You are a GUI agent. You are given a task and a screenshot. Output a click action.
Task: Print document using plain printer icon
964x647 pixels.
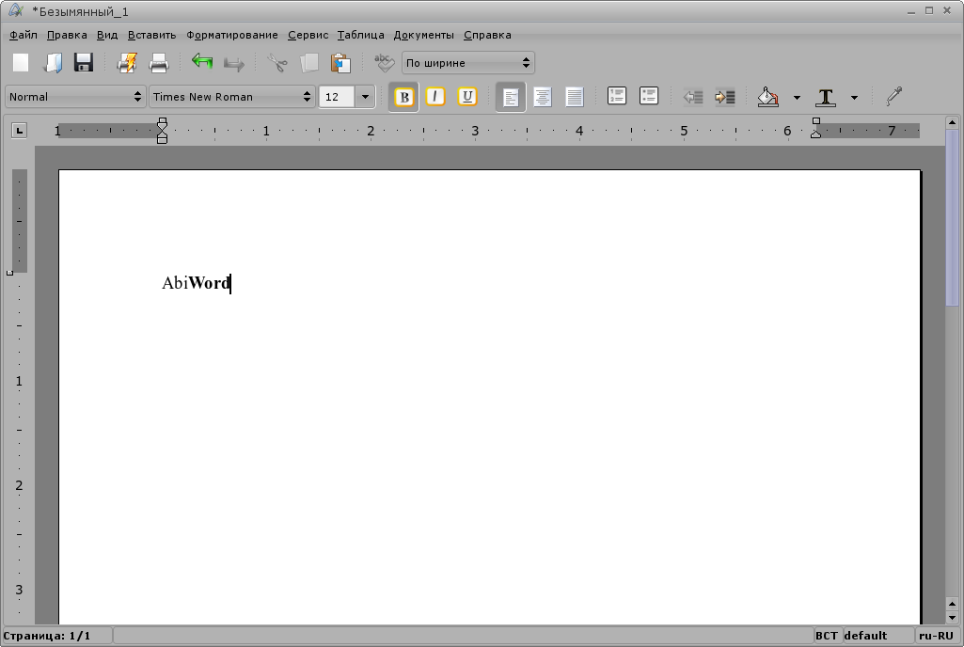click(159, 63)
